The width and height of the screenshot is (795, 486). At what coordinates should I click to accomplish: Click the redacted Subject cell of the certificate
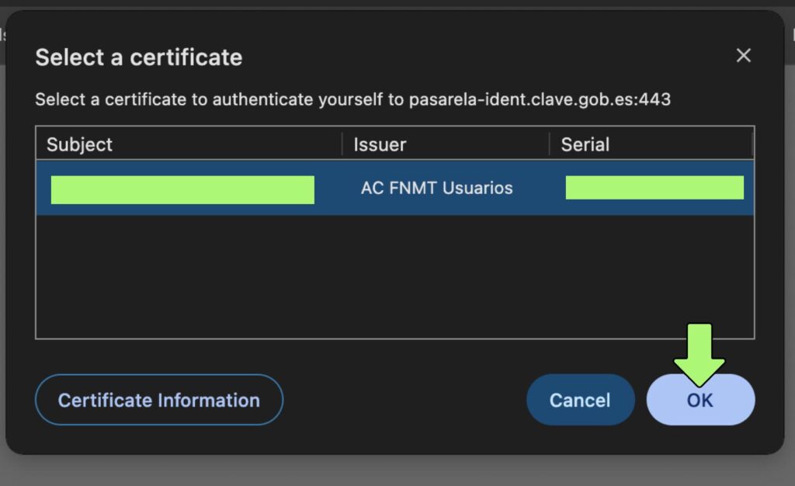pos(182,189)
